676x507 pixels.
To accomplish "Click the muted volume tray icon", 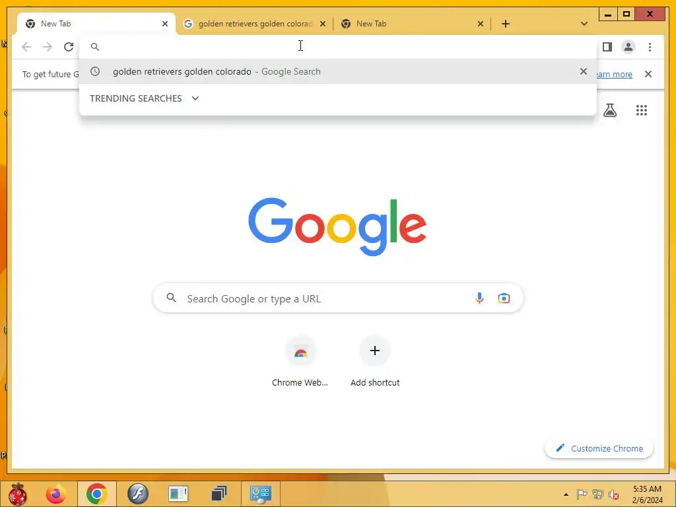I will pos(613,494).
